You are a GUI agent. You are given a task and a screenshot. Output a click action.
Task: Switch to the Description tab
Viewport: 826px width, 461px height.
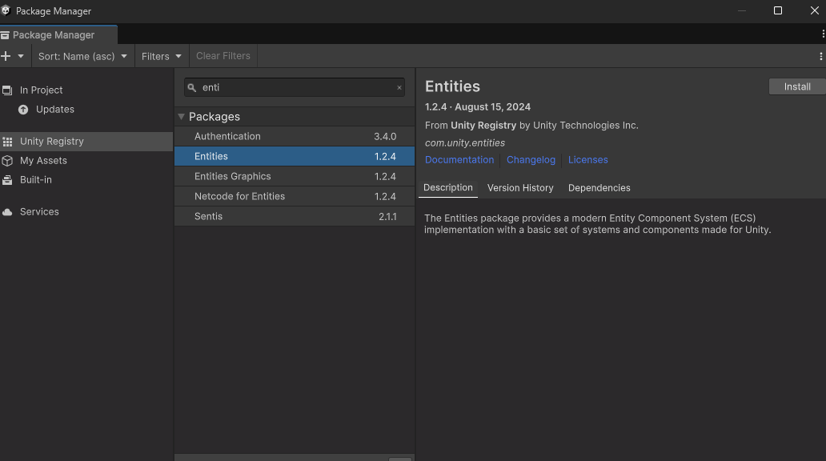click(448, 187)
